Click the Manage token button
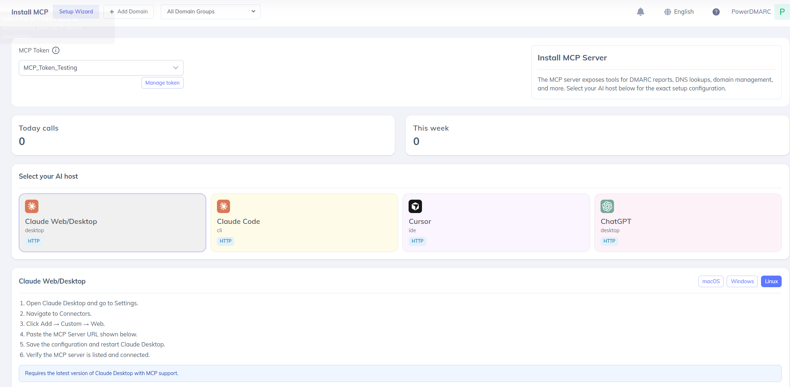This screenshot has width=790, height=387. (x=162, y=83)
